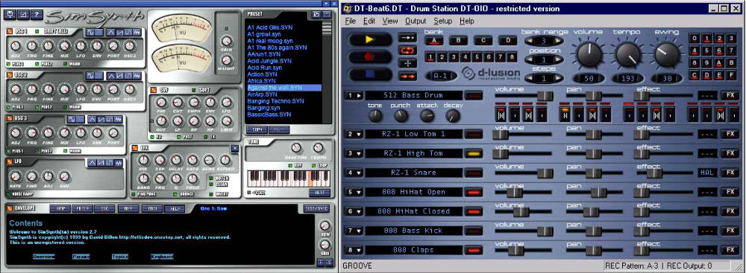
Task: Toggle mute LED for 808 Claps
Action: [x=474, y=250]
